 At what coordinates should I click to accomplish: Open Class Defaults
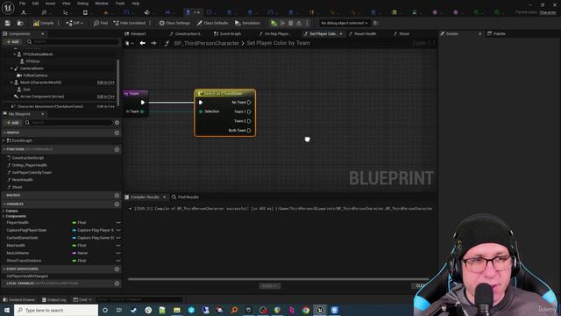(x=212, y=23)
